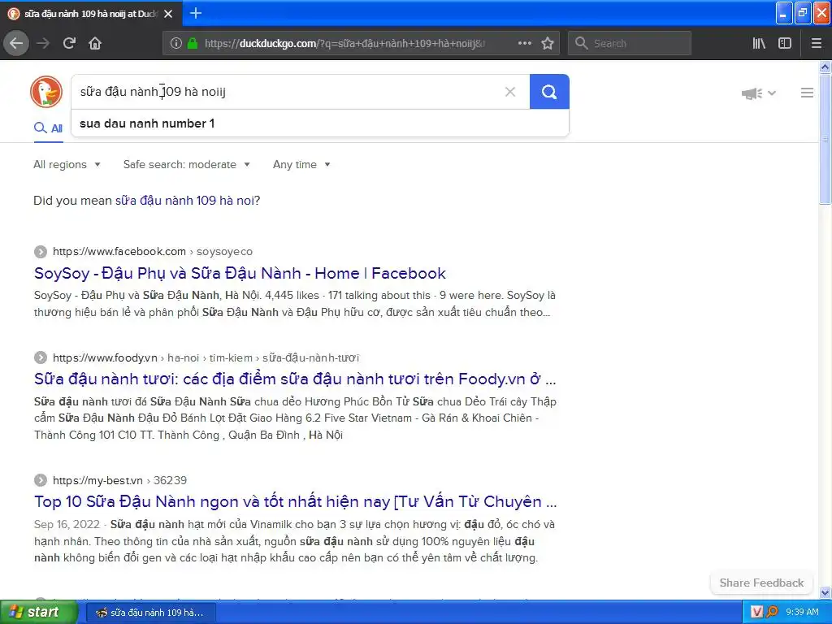Open Firefox hamburger menu
The image size is (832, 624).
[817, 43]
